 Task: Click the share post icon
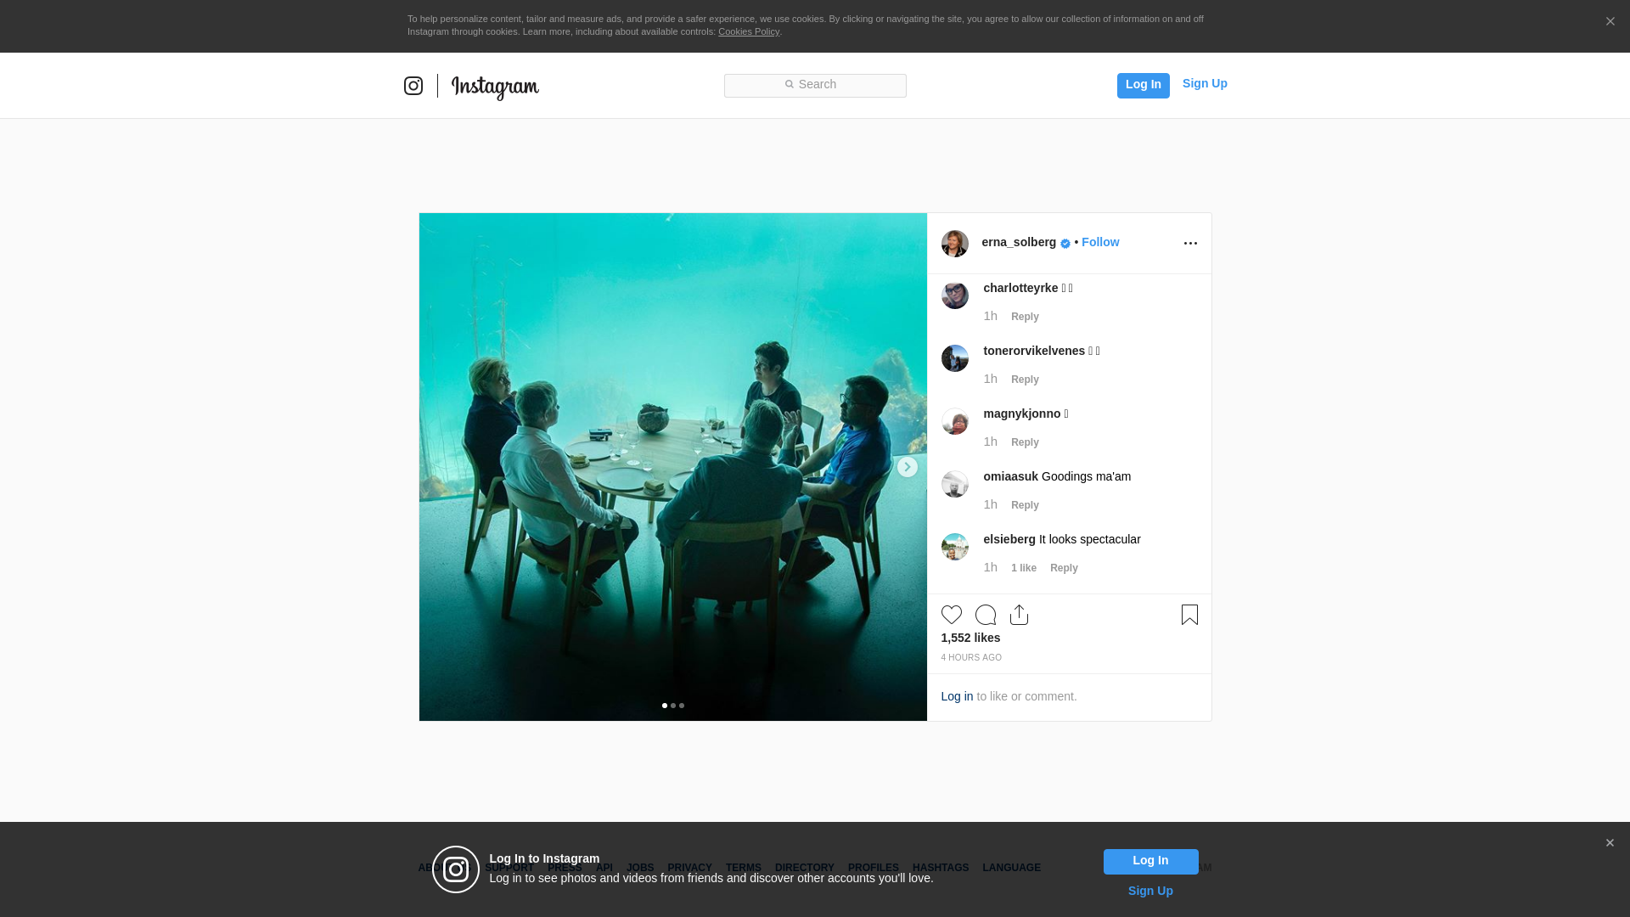(1019, 615)
